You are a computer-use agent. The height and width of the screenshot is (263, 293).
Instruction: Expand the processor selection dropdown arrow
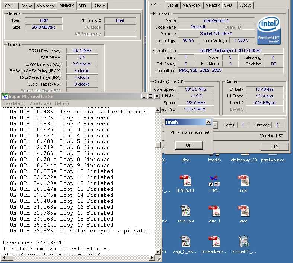[215, 125]
